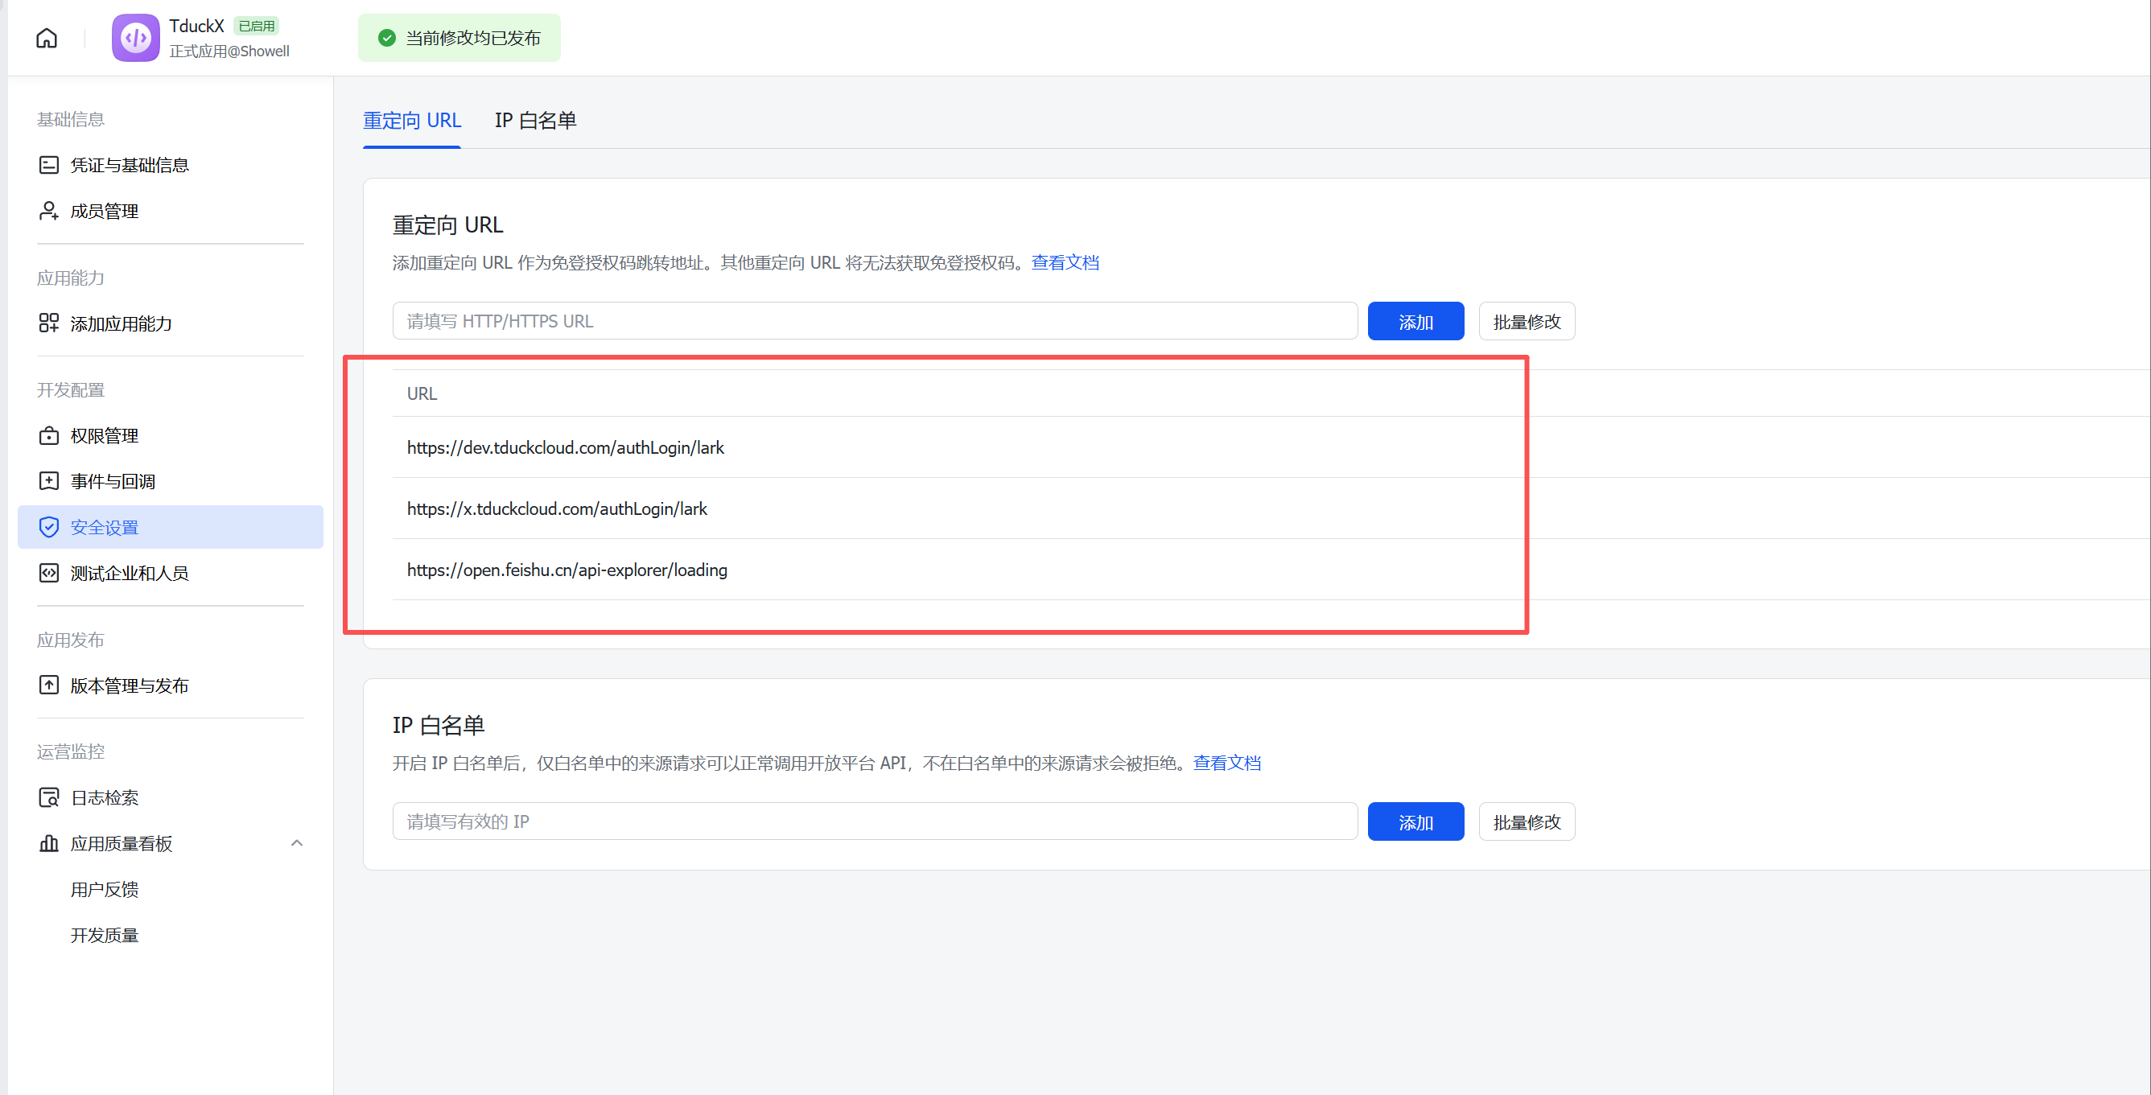Screen dimensions: 2151x1095
Task: Collapse the 应用质量看板 section
Action: pyautogui.click(x=296, y=844)
